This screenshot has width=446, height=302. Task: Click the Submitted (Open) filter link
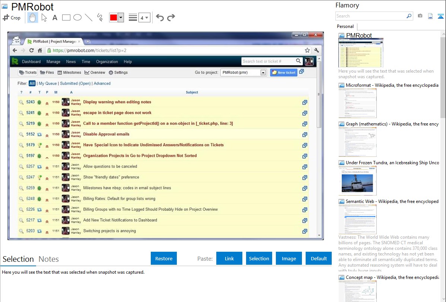(75, 83)
